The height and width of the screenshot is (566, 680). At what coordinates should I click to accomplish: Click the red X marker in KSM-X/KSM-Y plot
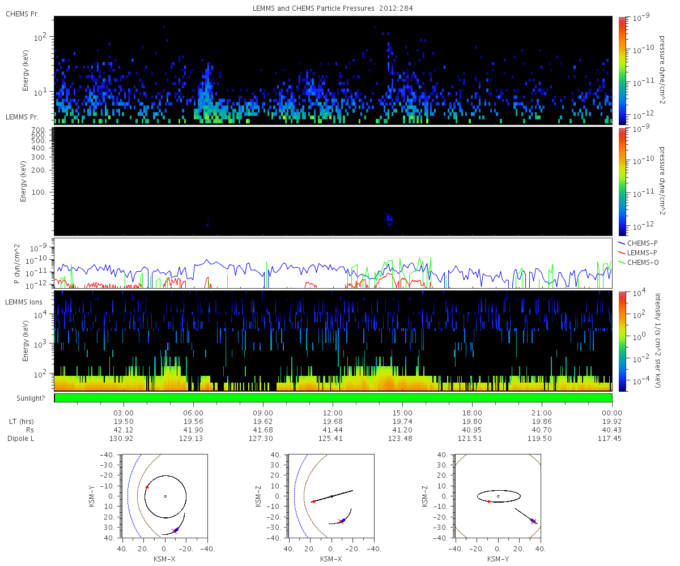[x=175, y=531]
